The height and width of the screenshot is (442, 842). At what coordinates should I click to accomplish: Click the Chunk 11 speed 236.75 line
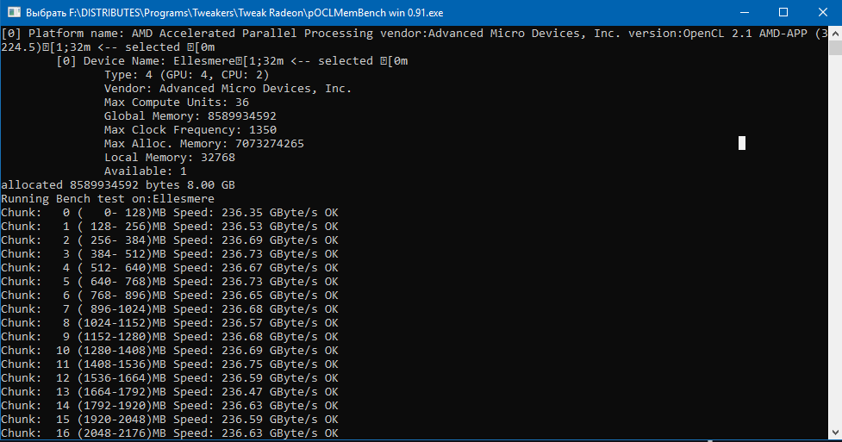click(x=169, y=364)
